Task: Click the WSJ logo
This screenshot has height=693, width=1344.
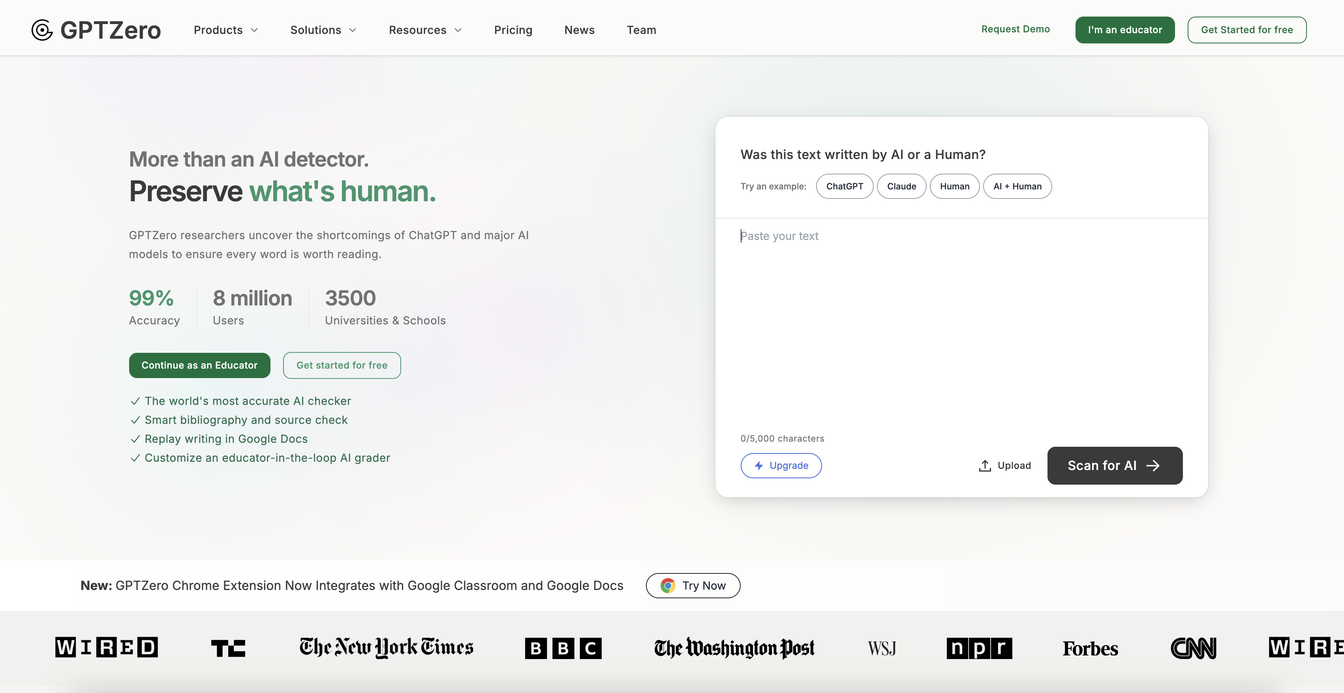Action: point(882,648)
